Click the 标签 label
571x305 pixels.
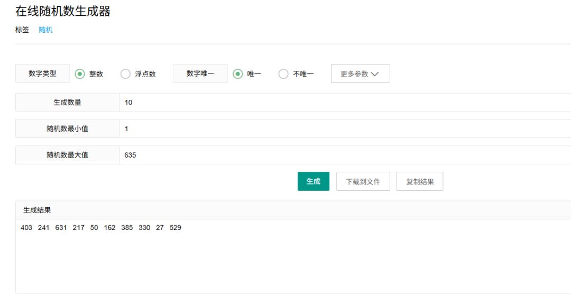click(x=22, y=30)
